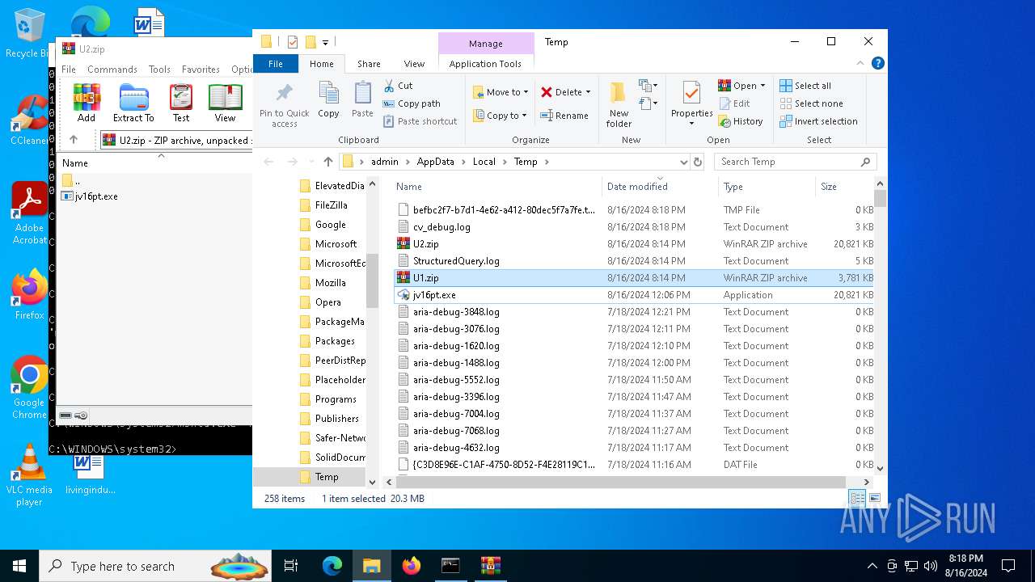The height and width of the screenshot is (582, 1035).
Task: Open Recycle Bin desktop icon
Action: point(30,33)
